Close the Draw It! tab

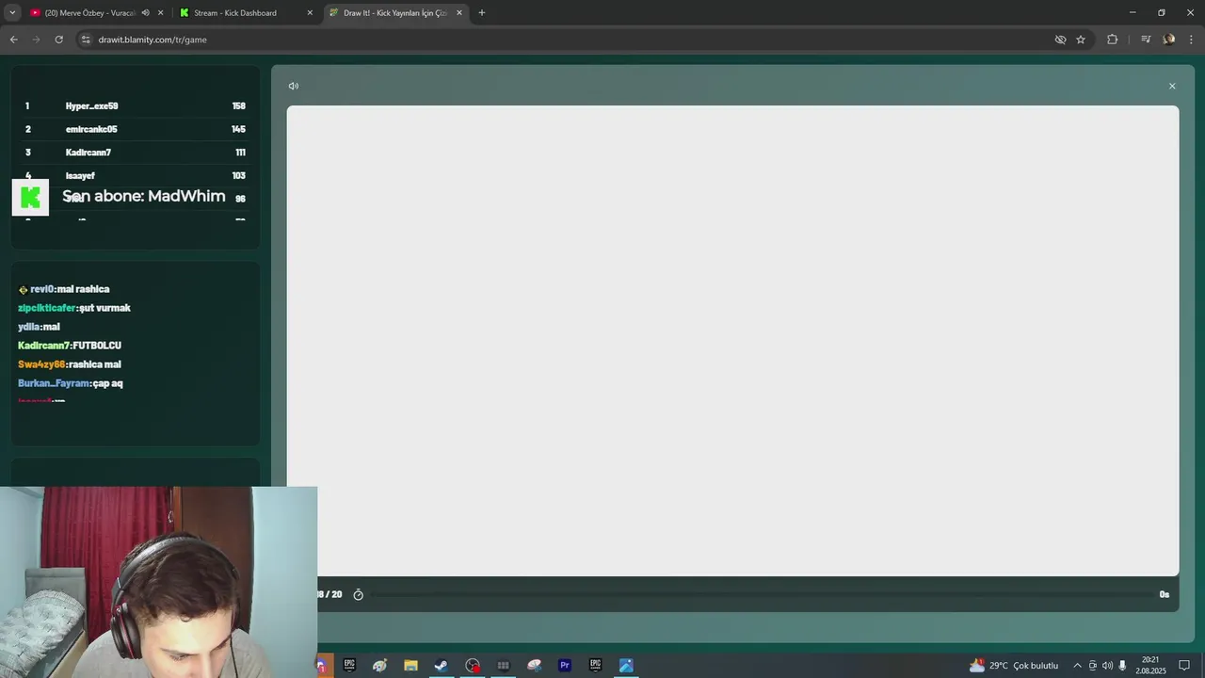(459, 13)
